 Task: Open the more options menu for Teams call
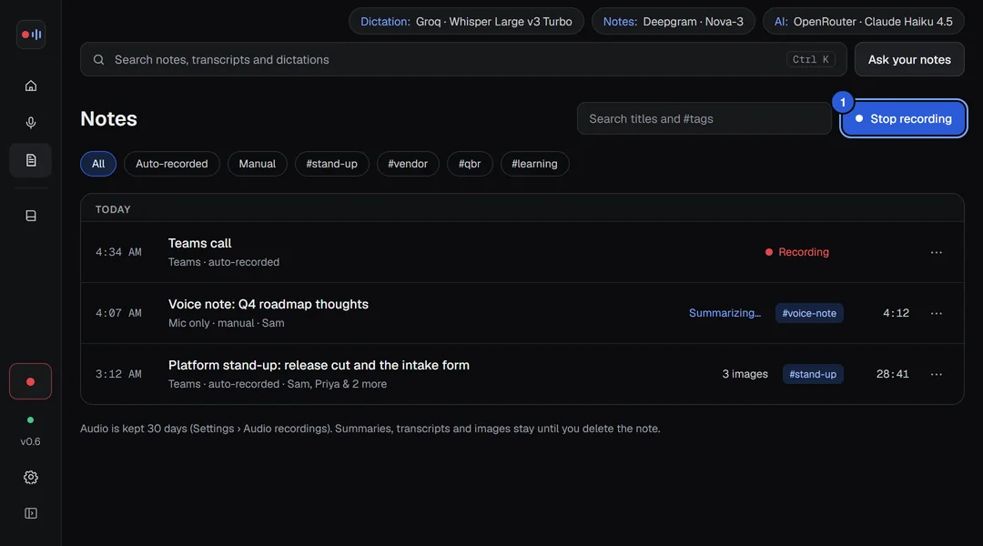(x=936, y=252)
